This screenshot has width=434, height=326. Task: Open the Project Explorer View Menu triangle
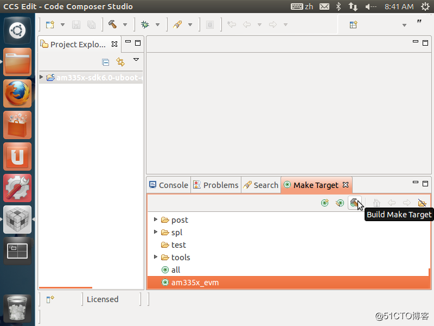pyautogui.click(x=136, y=60)
